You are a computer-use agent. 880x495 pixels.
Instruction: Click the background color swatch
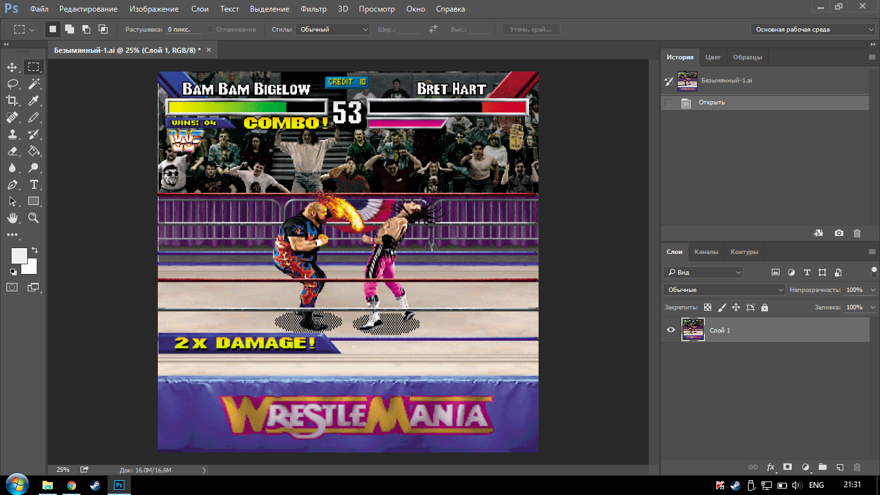[x=31, y=267]
